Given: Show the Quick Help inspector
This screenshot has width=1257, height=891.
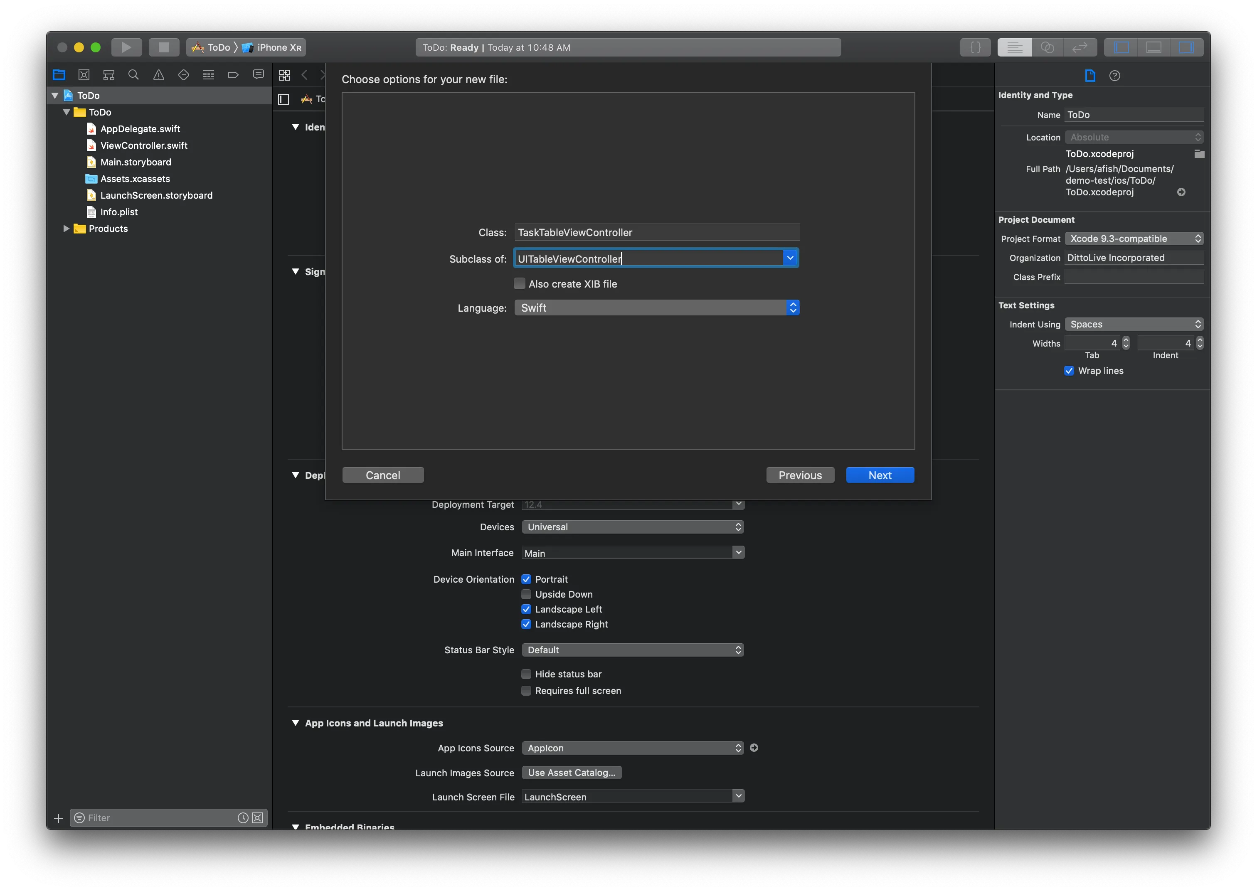Looking at the screenshot, I should (x=1114, y=76).
